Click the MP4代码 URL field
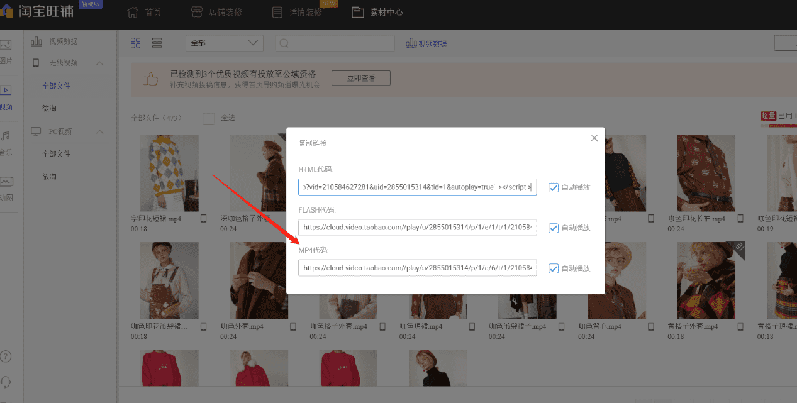 pos(418,268)
